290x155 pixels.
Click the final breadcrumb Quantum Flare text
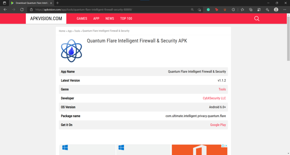106,31
